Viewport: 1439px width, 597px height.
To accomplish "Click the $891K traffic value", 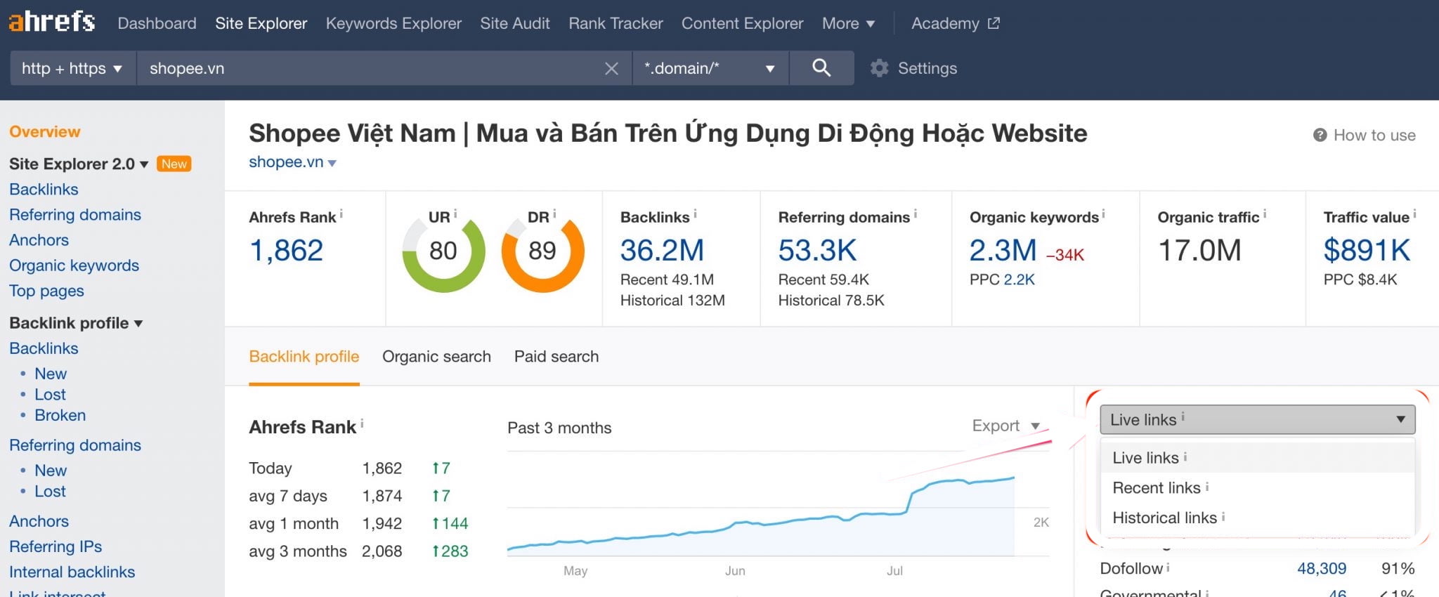I will tap(1367, 250).
